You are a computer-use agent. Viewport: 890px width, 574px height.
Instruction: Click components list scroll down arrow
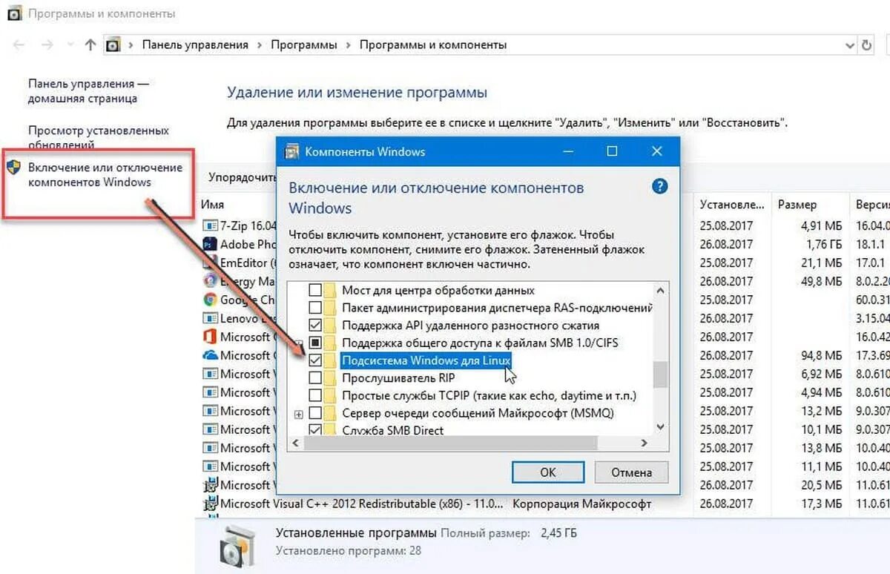660,427
